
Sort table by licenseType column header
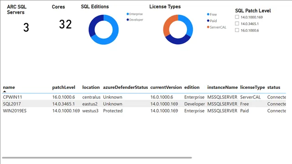point(252,87)
